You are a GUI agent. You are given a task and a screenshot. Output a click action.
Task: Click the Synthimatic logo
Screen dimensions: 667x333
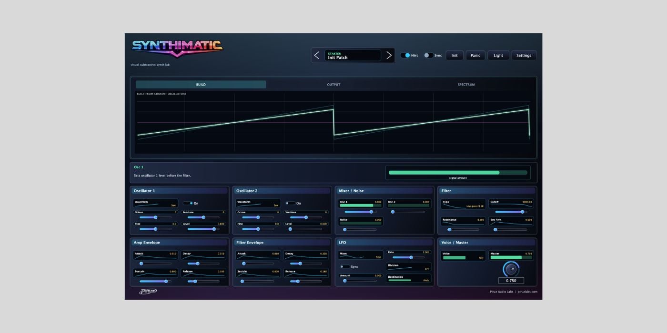tap(177, 48)
